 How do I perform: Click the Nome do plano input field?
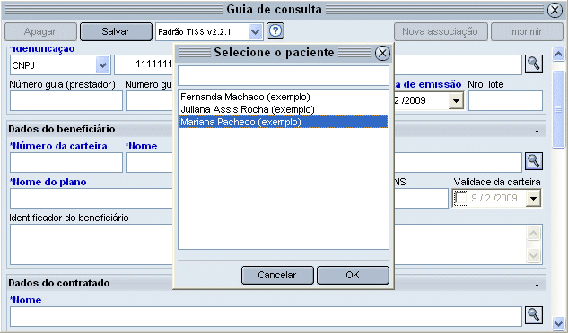pyautogui.click(x=92, y=198)
